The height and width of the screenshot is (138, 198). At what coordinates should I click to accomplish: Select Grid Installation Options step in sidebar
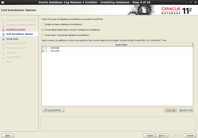click(20, 34)
